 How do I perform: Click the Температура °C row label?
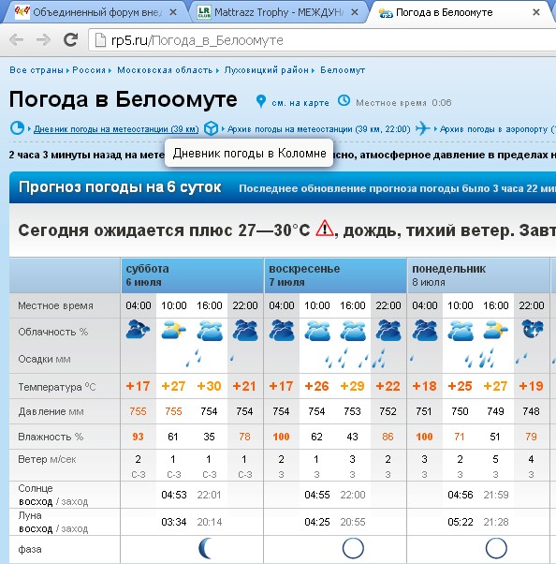pos(57,387)
